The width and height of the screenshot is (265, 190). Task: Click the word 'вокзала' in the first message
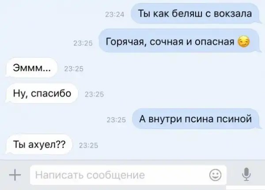233,14
